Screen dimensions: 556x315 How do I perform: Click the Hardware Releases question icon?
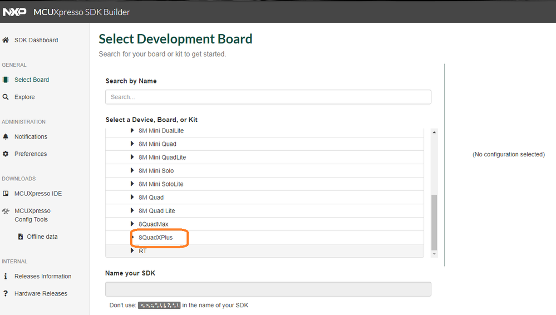6,293
